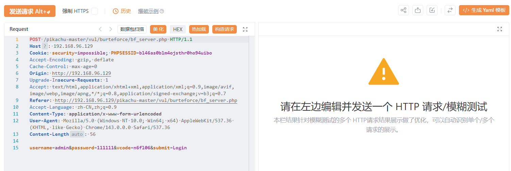The width and height of the screenshot is (511, 171).
Task: Click the password=111111 parameter in body
Action: [93, 148]
